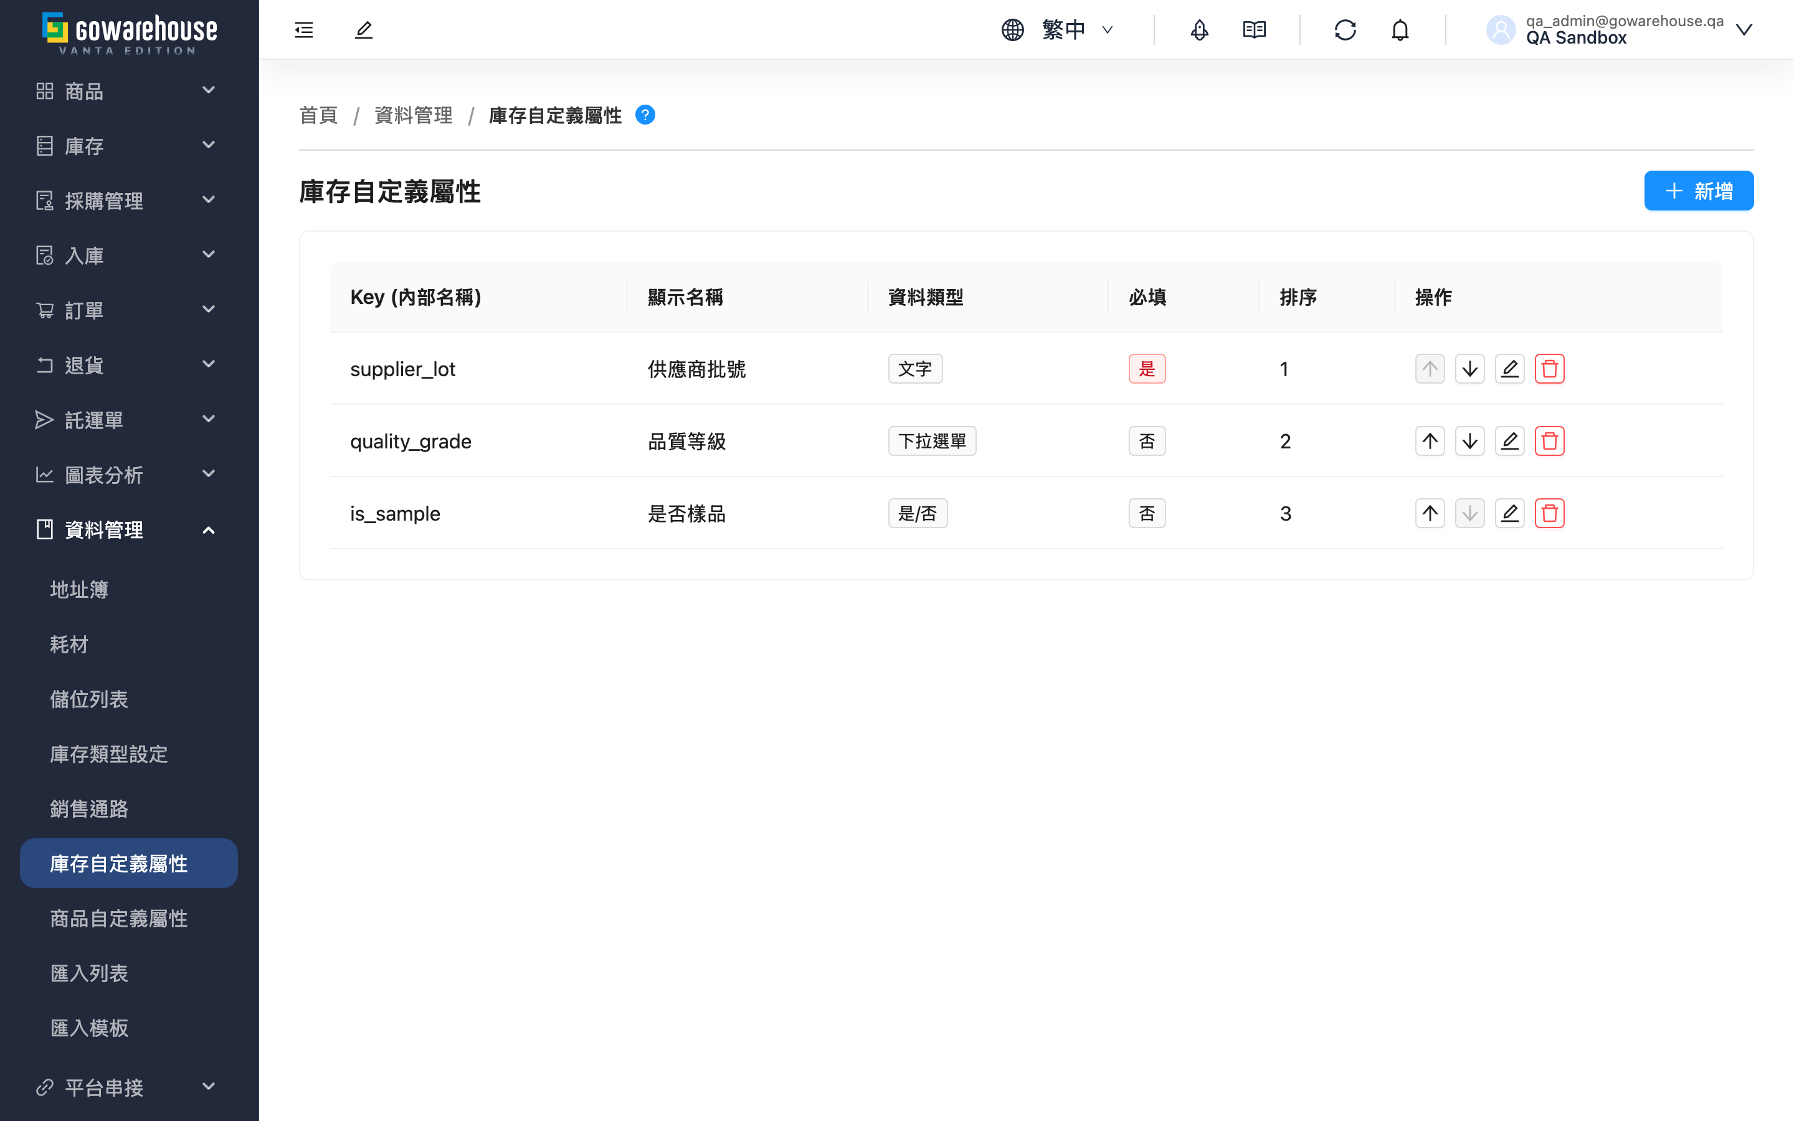Expand the 商品 sidebar menu
This screenshot has width=1794, height=1121.
click(129, 91)
